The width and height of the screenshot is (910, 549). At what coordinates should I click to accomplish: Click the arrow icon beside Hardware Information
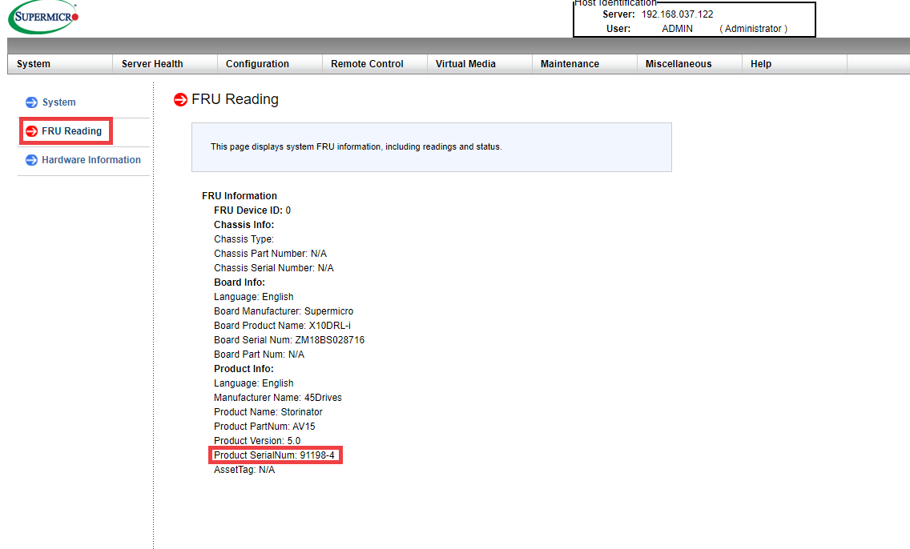click(x=31, y=160)
